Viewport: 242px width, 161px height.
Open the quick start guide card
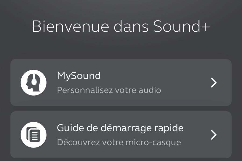click(121, 135)
